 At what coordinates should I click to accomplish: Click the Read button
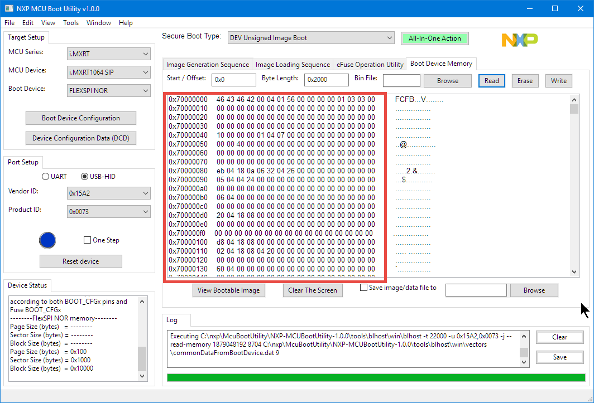(x=491, y=81)
